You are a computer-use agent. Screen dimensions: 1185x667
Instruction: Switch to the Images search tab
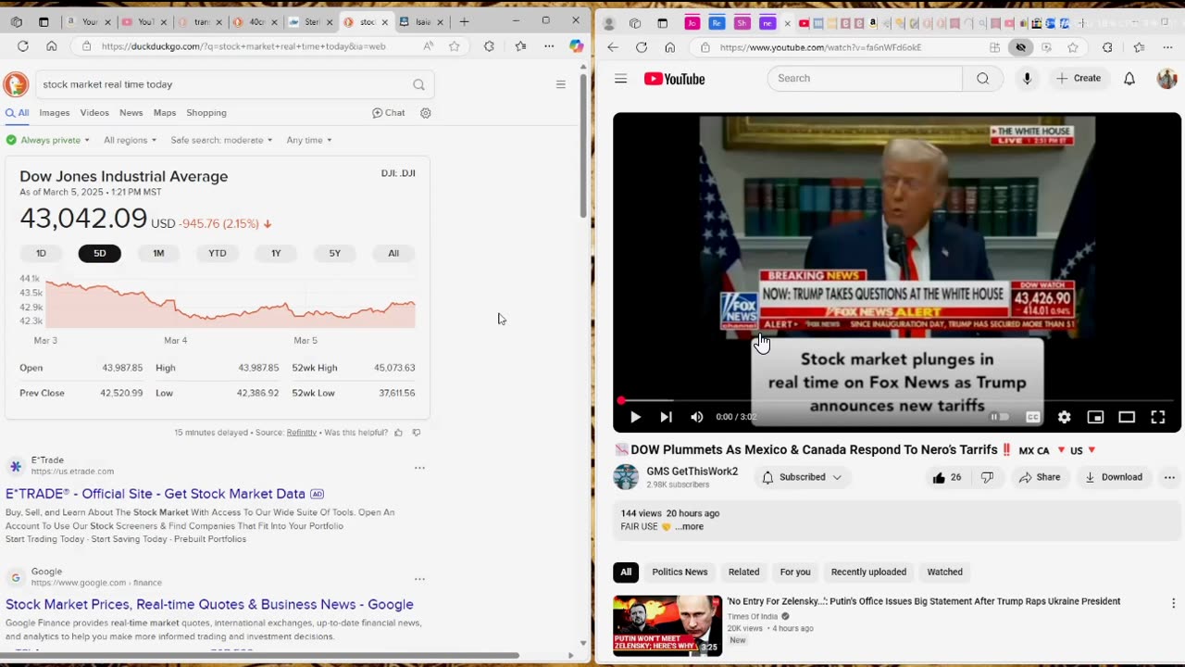click(x=54, y=113)
